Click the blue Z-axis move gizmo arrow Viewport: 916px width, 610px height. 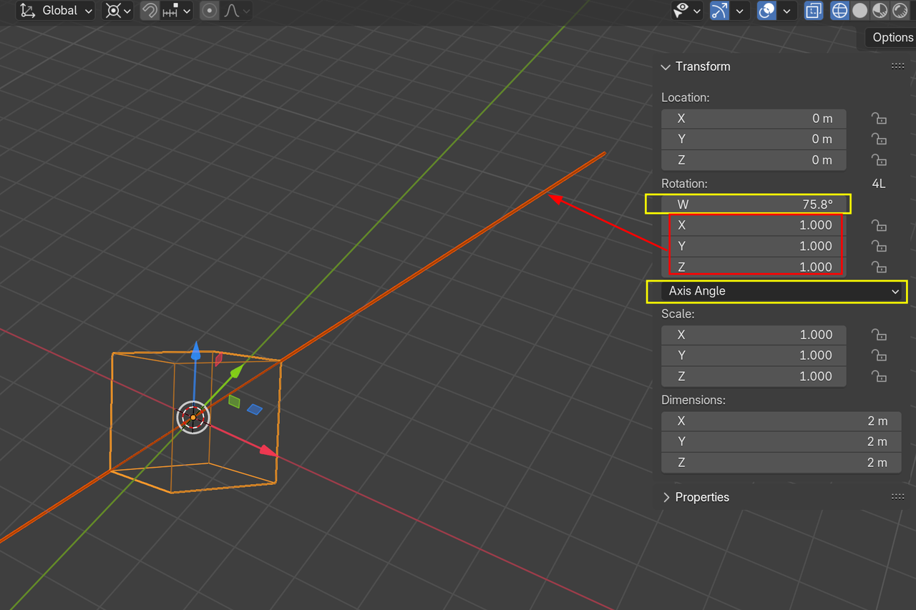(x=195, y=350)
